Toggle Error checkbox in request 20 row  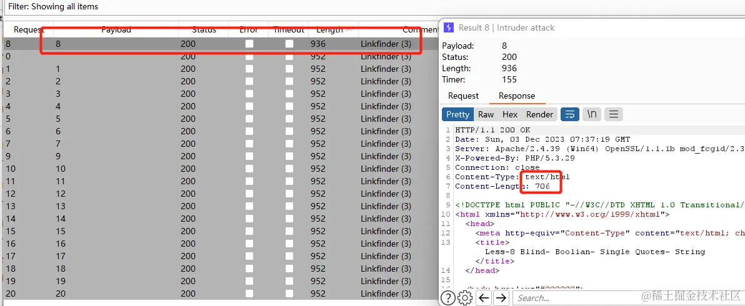[x=249, y=294]
